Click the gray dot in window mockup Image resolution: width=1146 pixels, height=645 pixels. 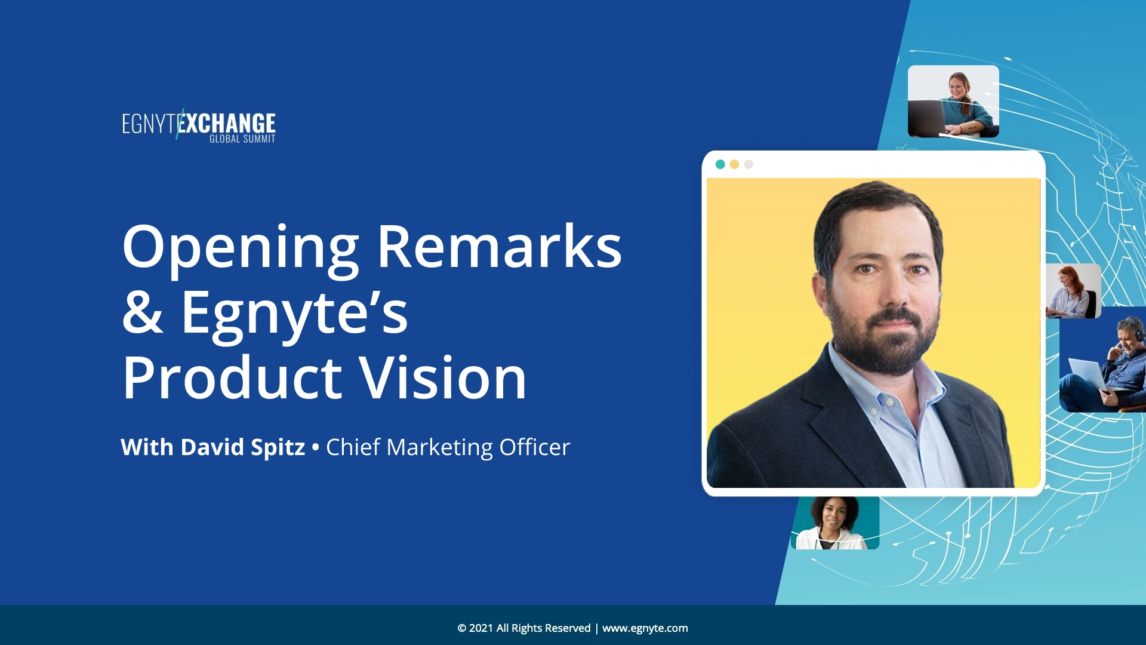748,164
